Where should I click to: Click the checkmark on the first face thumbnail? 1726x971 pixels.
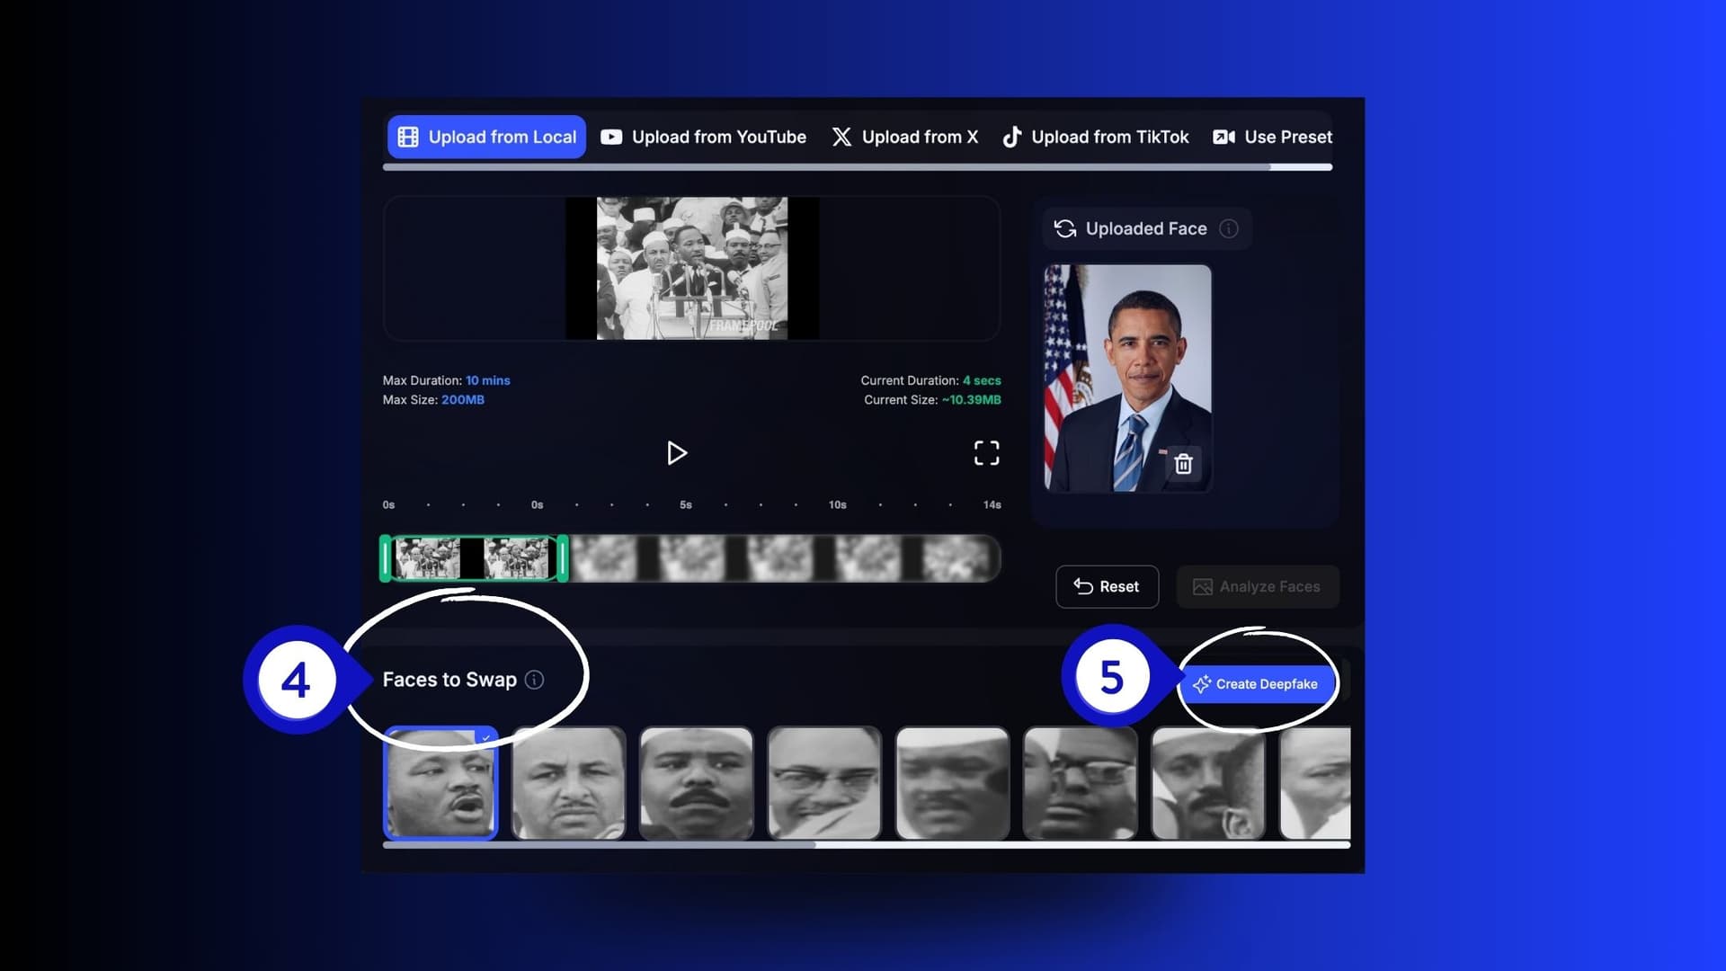point(486,737)
